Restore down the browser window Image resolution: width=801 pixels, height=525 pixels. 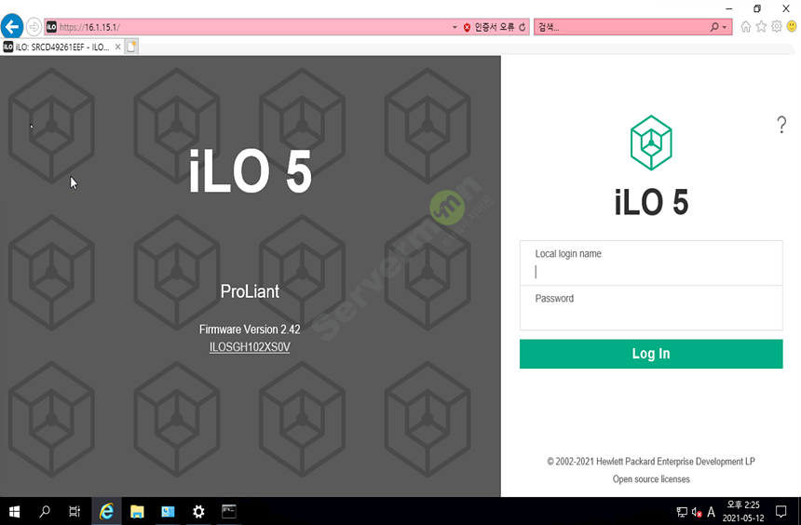(757, 8)
